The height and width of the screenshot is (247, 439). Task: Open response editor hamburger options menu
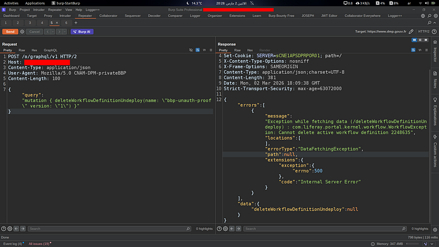pyautogui.click(x=426, y=50)
